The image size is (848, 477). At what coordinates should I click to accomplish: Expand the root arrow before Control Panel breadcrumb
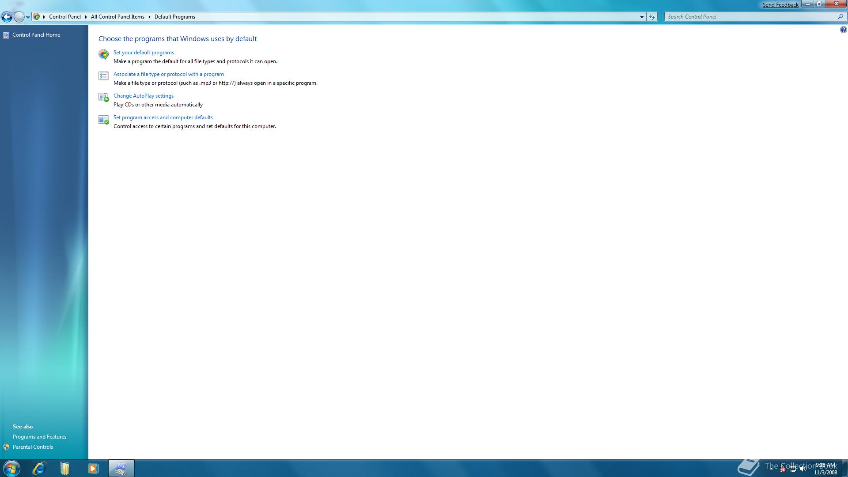point(44,17)
